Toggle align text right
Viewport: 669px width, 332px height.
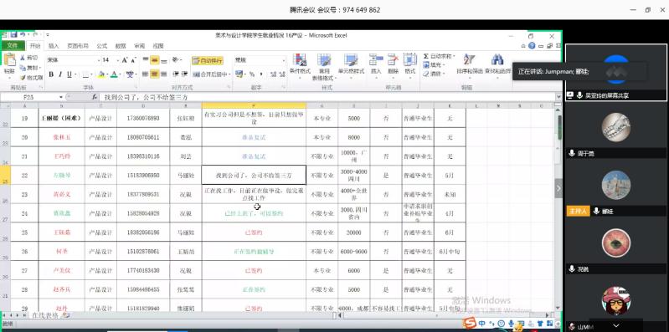point(163,74)
